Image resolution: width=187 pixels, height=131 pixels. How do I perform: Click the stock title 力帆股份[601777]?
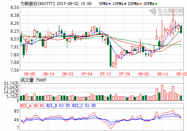(x=37, y=4)
